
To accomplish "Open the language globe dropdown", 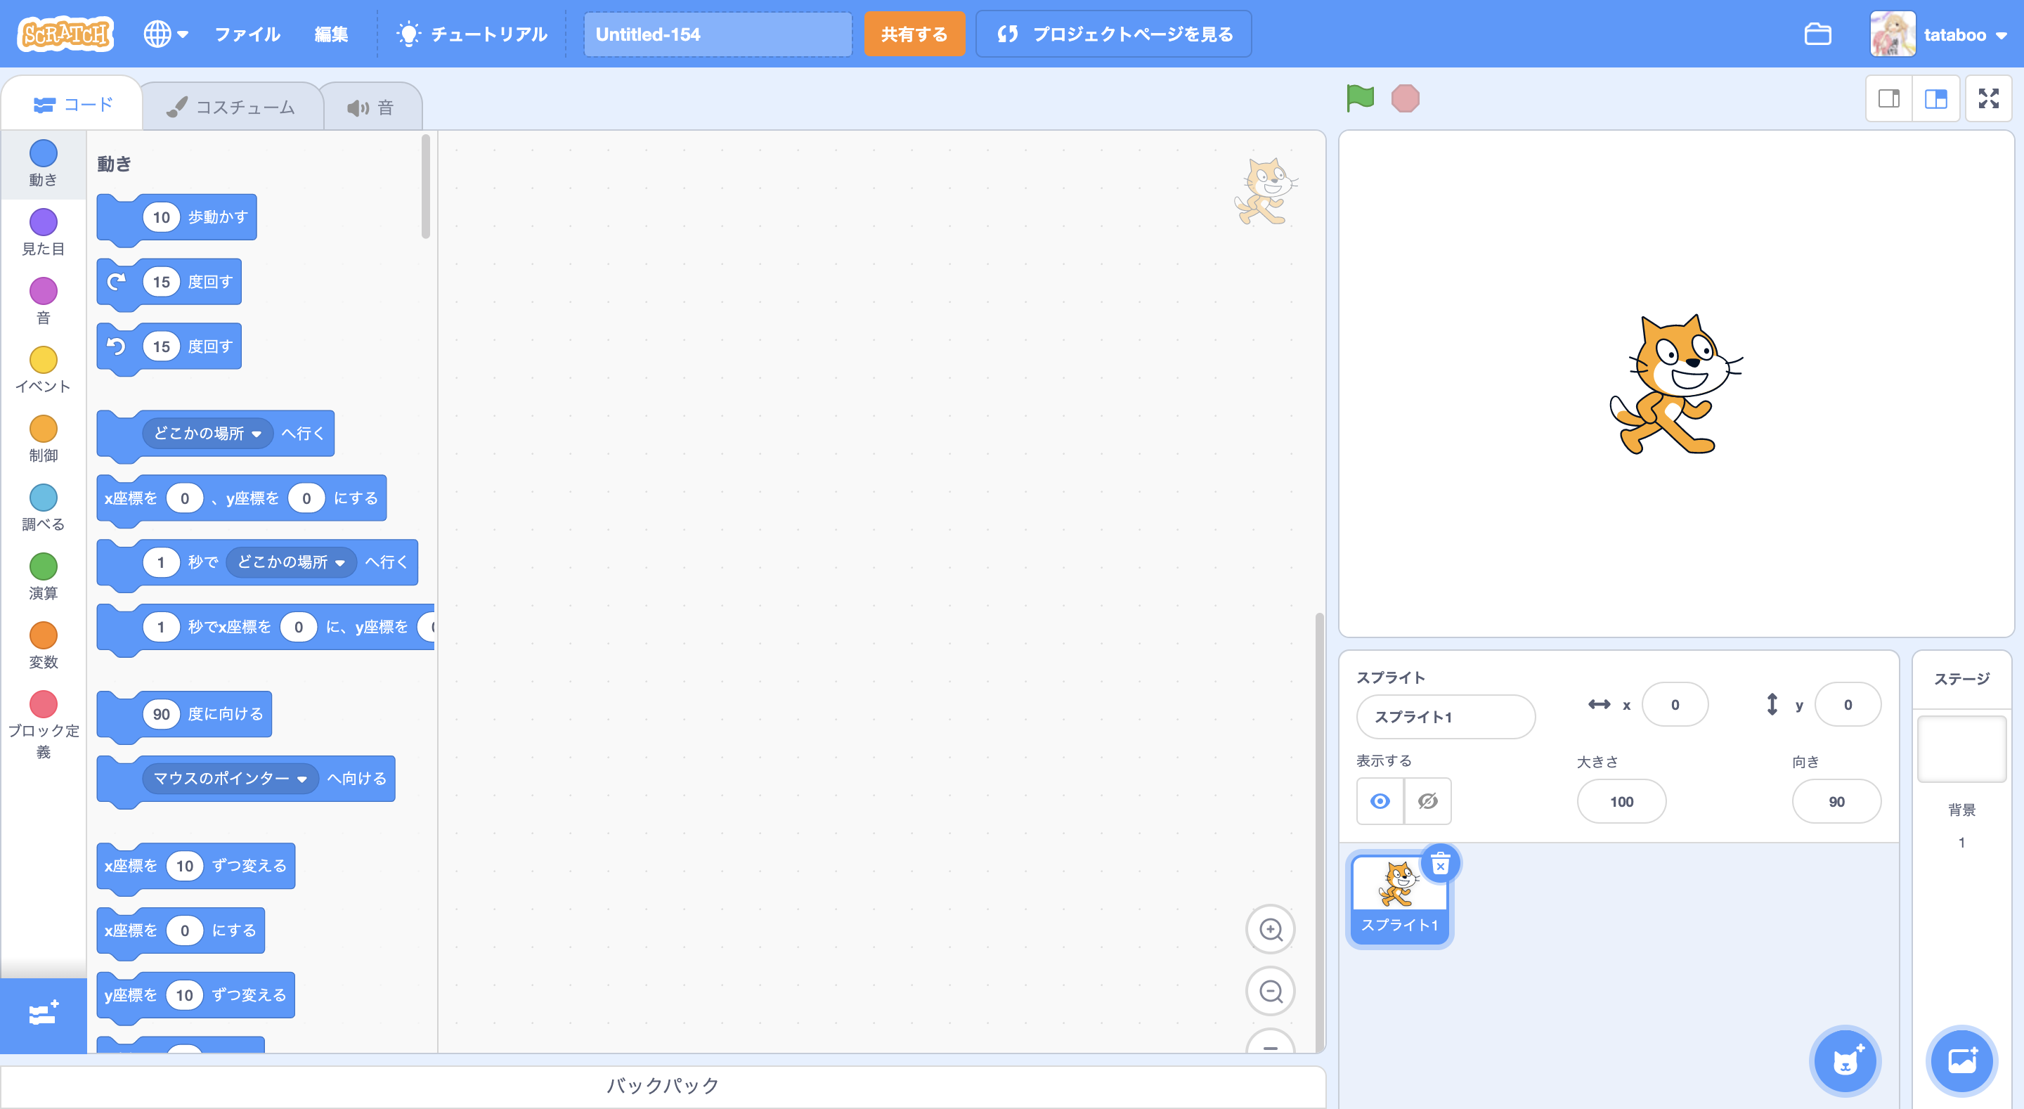I will point(165,34).
